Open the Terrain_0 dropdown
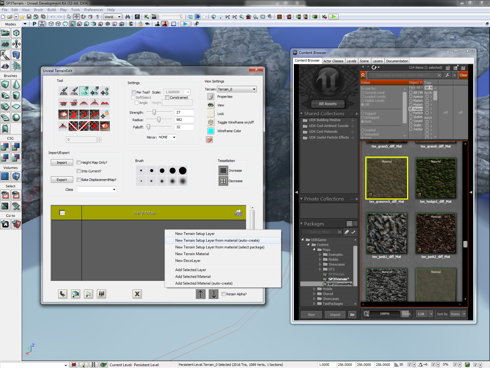The image size is (490, 368). point(237,89)
